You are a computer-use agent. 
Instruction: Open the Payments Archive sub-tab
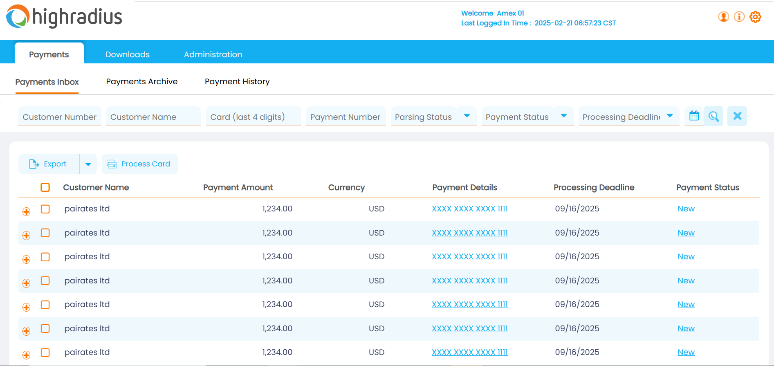click(x=141, y=81)
